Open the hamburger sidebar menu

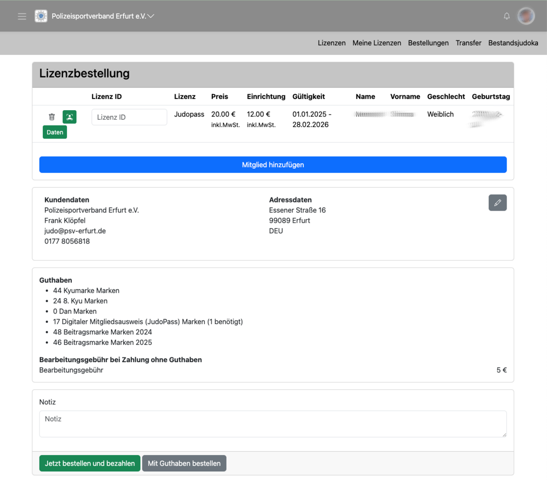22,16
